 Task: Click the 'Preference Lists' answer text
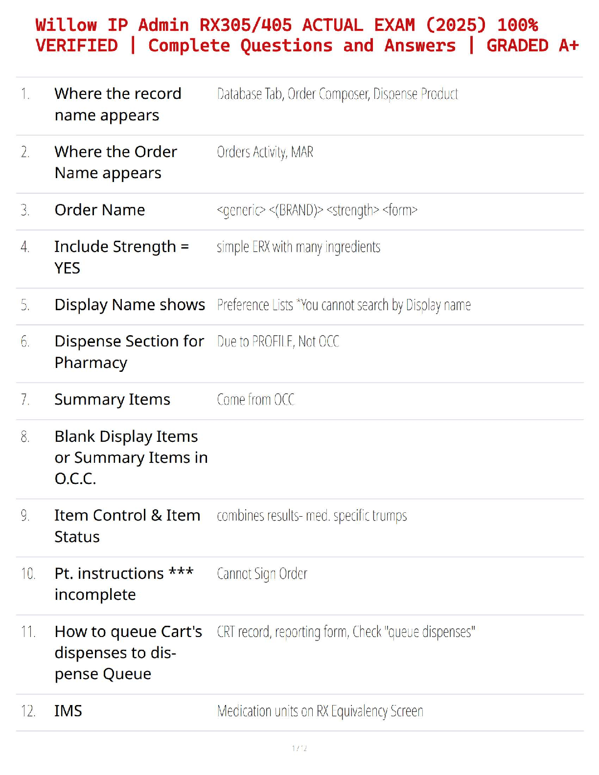(344, 305)
